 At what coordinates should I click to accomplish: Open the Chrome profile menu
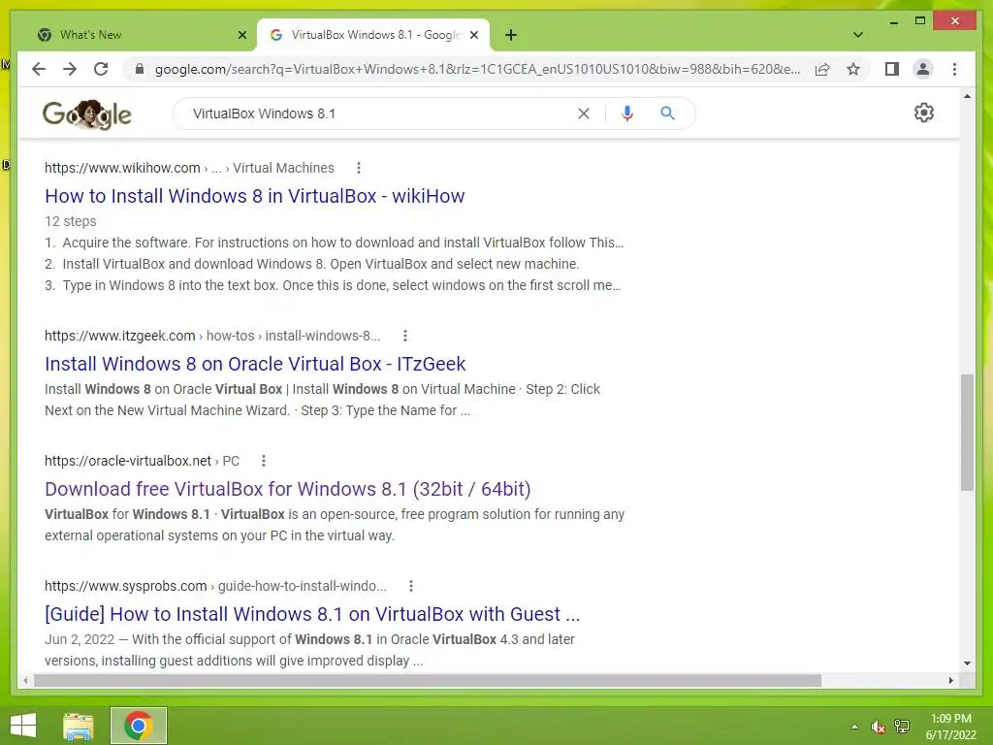(923, 69)
